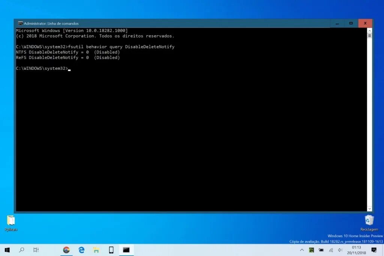Viewport: 384px width, 256px height.
Task: Open the Task View icon
Action: pyautogui.click(x=36, y=250)
